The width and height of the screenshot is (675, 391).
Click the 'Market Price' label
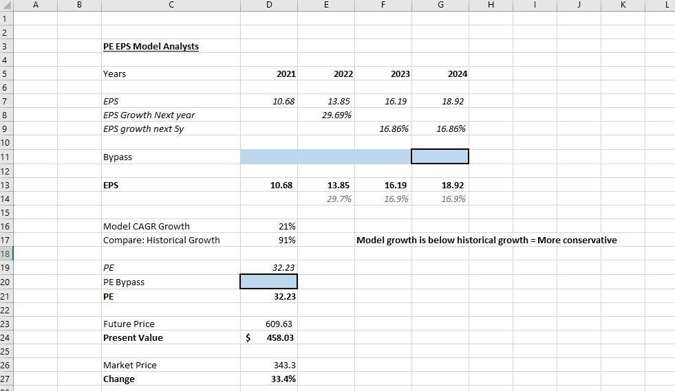[x=171, y=365]
